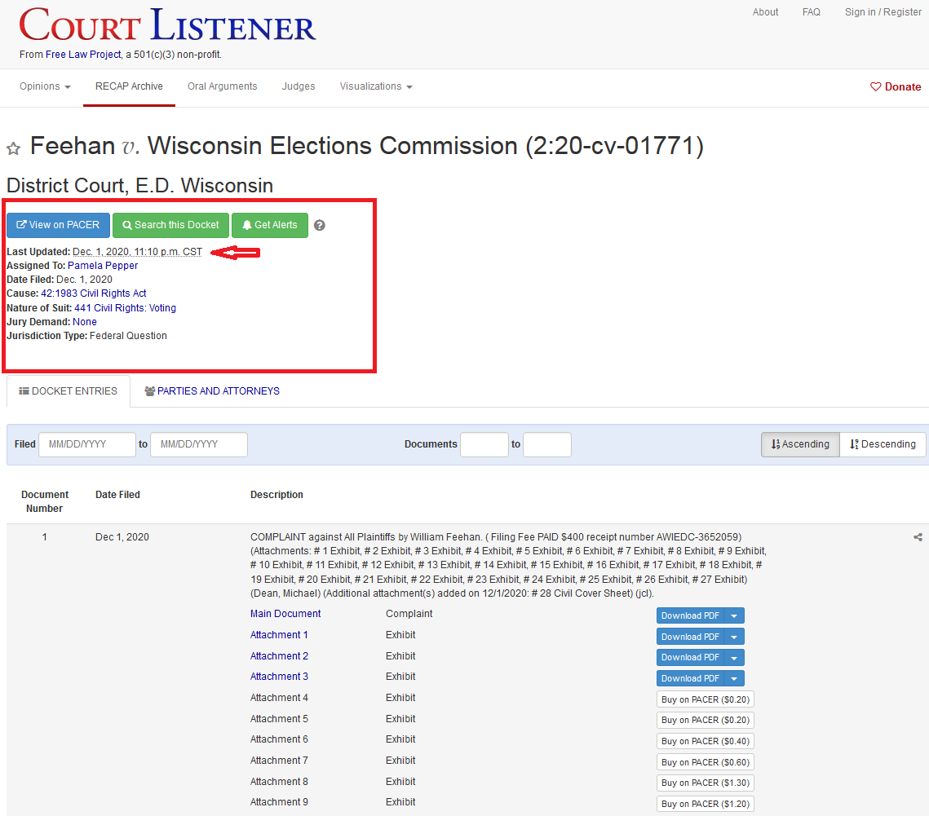Go to RECAP Archive tab
The width and height of the screenshot is (929, 816).
(129, 86)
